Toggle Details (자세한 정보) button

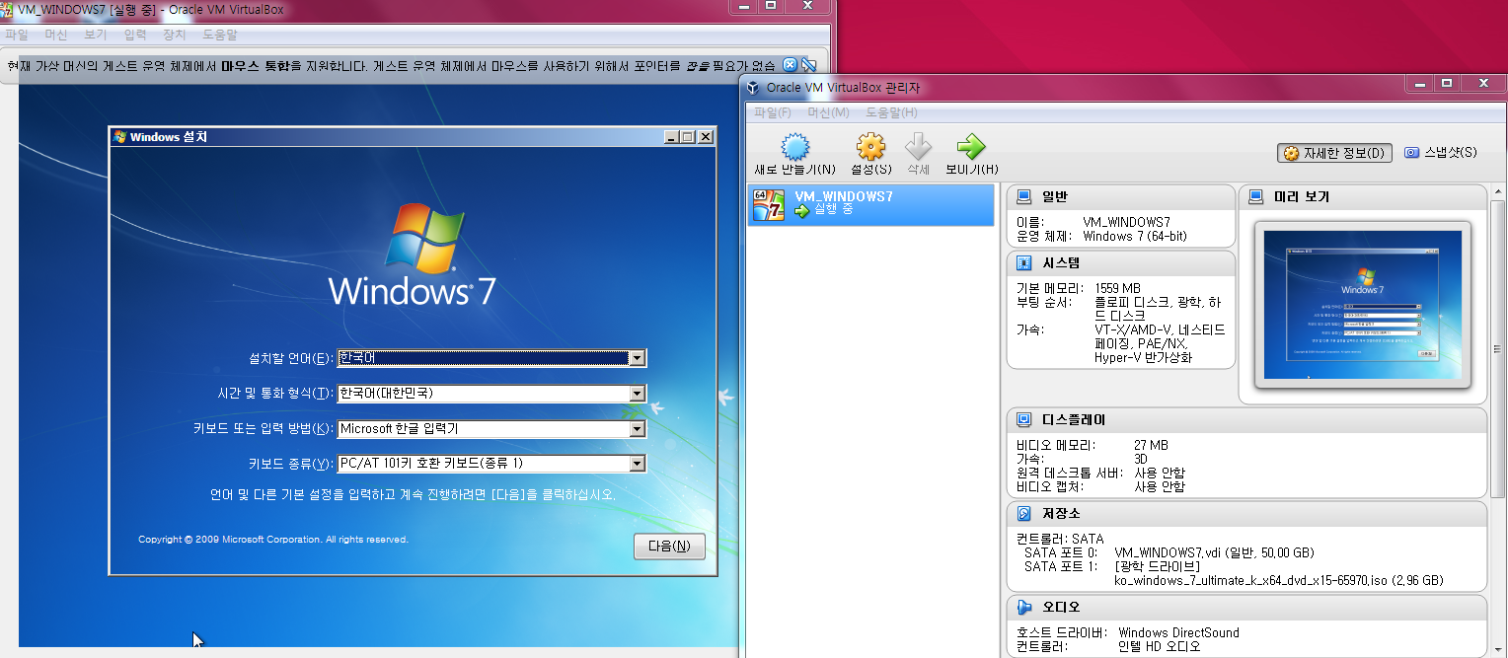pos(1335,153)
